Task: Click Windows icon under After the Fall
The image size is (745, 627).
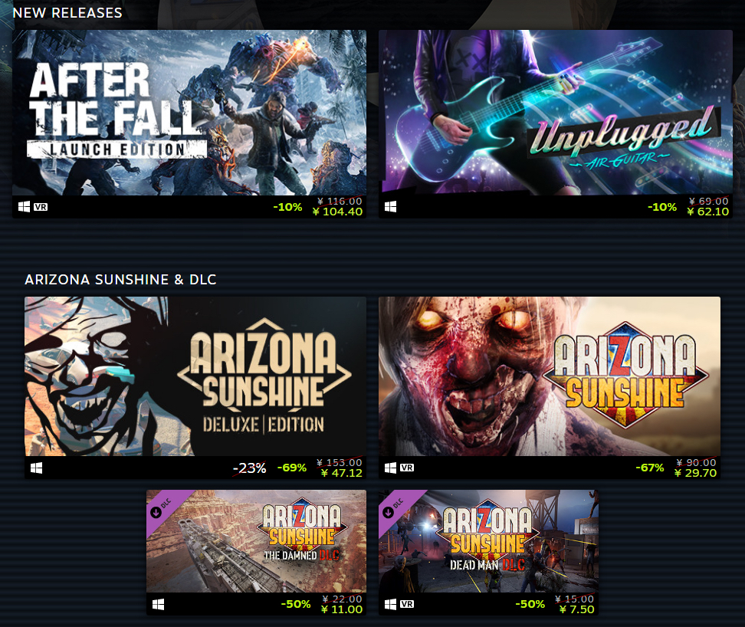Action: point(24,207)
